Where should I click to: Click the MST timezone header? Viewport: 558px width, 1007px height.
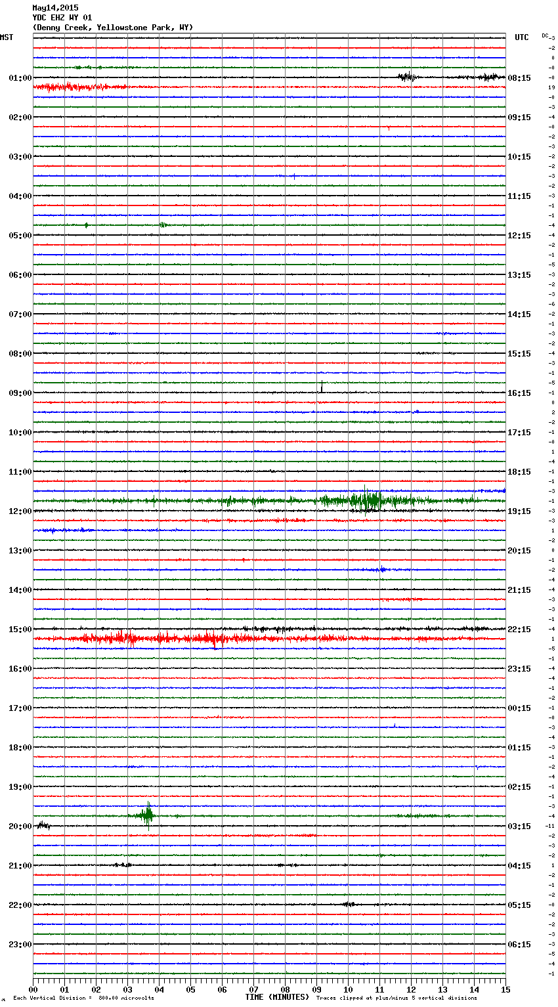(7, 37)
